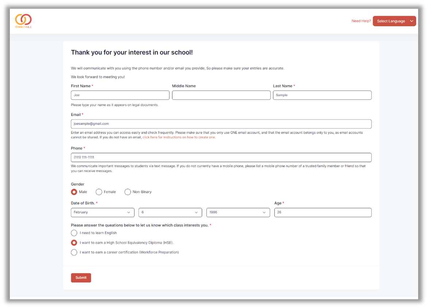Focus the Email address field

tap(221, 124)
